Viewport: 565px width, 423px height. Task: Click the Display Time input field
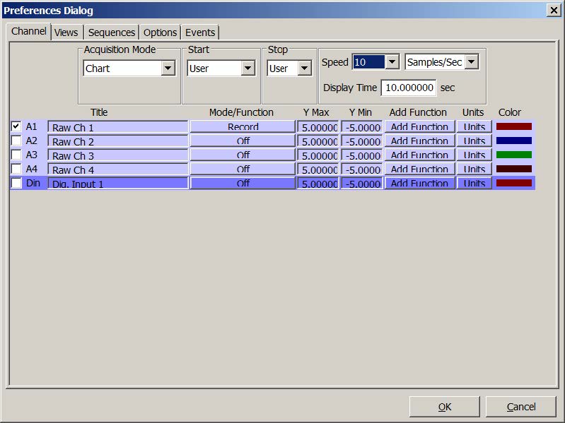[x=409, y=88]
